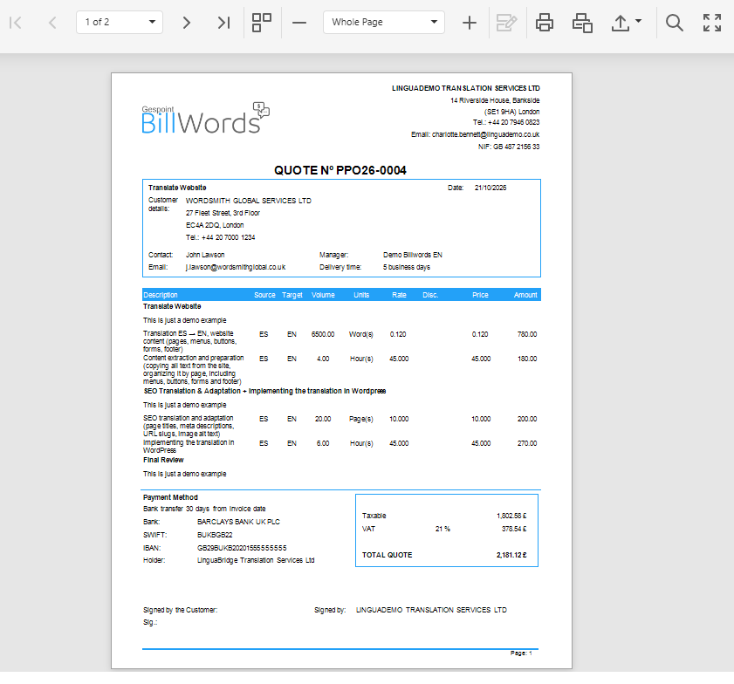This screenshot has width=734, height=684.
Task: Go to the next page
Action: 186,23
